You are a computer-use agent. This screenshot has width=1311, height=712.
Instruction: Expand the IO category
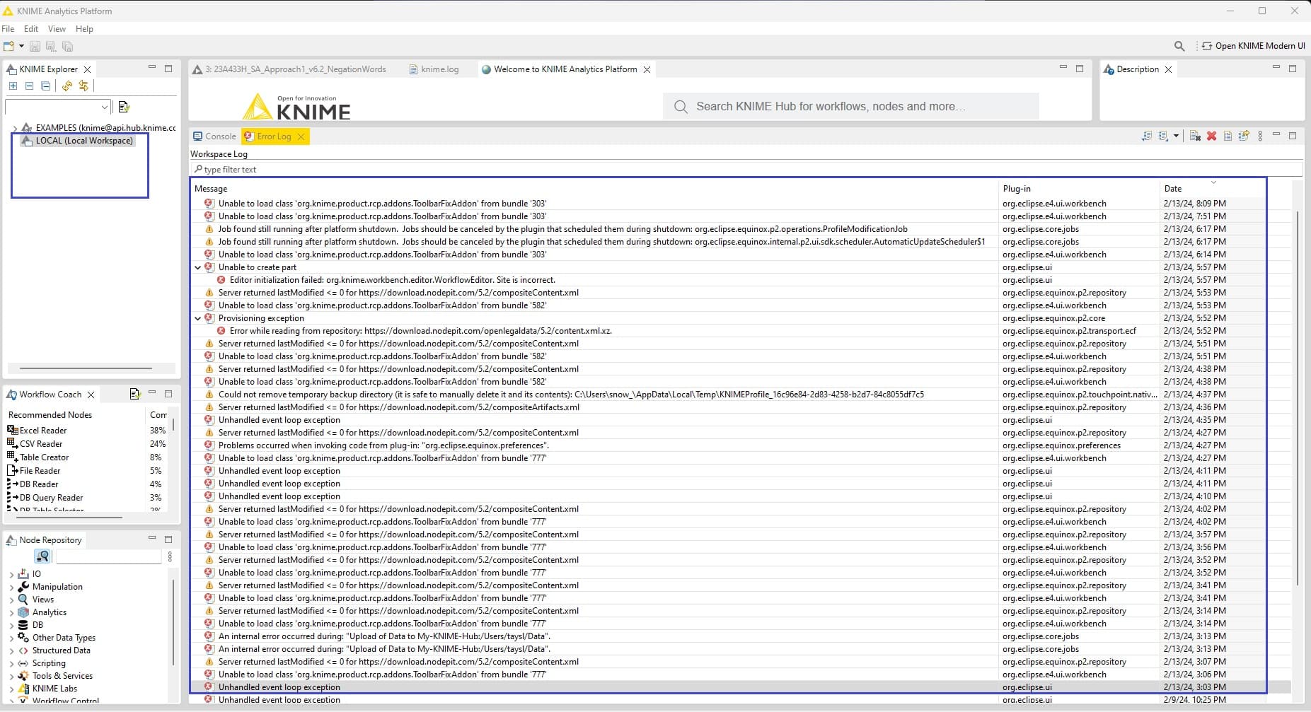(11, 575)
